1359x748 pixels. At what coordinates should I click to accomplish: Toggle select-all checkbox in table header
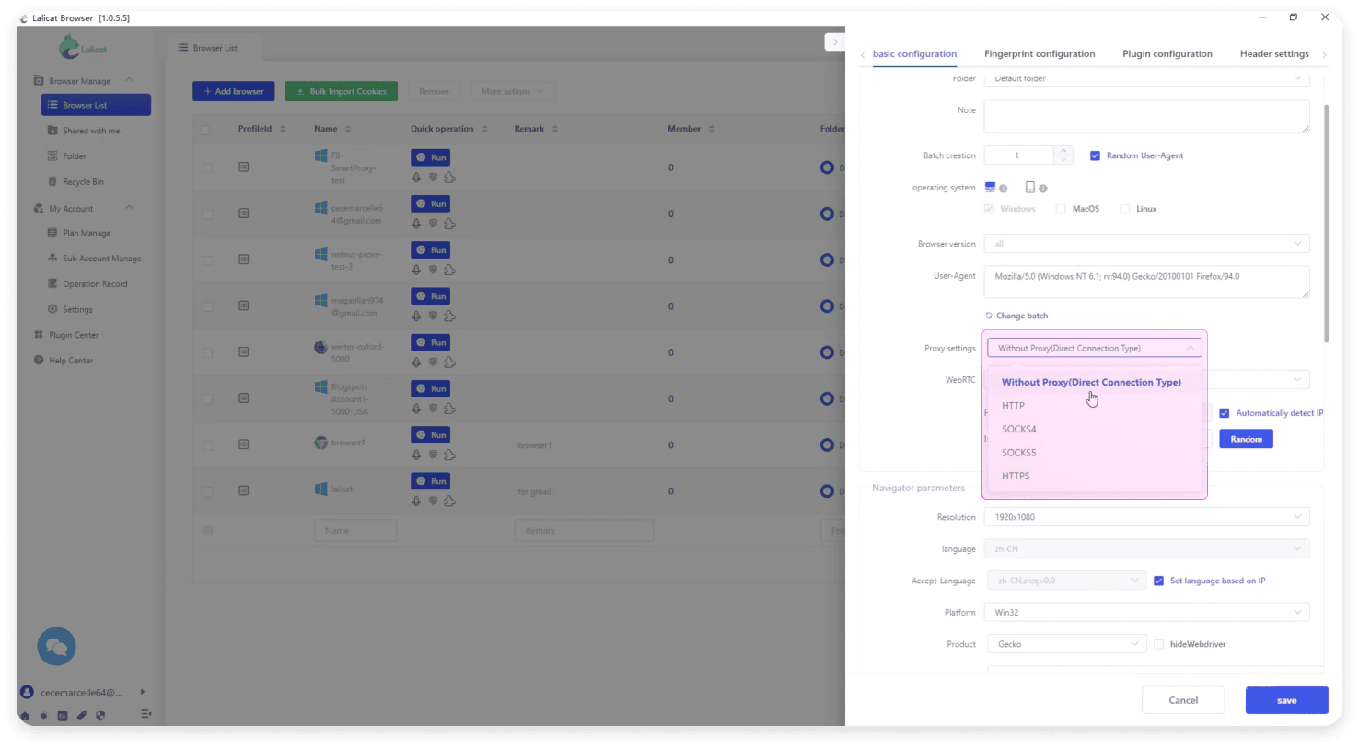coord(205,130)
